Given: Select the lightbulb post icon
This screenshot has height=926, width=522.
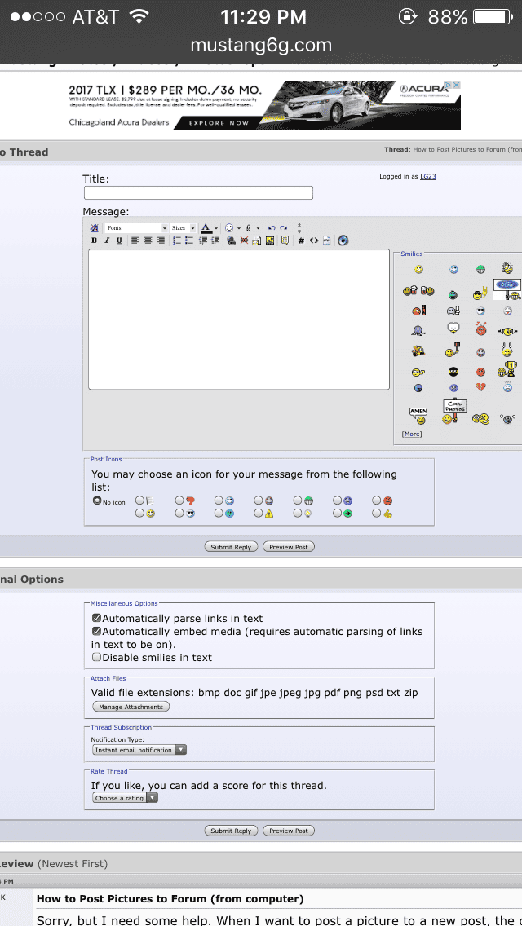Looking at the screenshot, I should tap(298, 514).
